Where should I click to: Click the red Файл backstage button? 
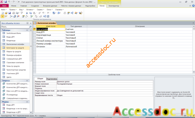[4, 6]
